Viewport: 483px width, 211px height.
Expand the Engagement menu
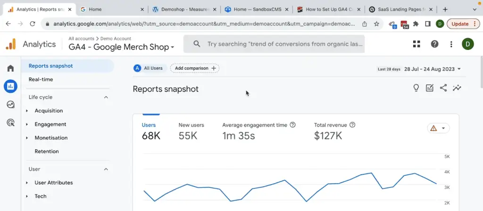point(27,124)
